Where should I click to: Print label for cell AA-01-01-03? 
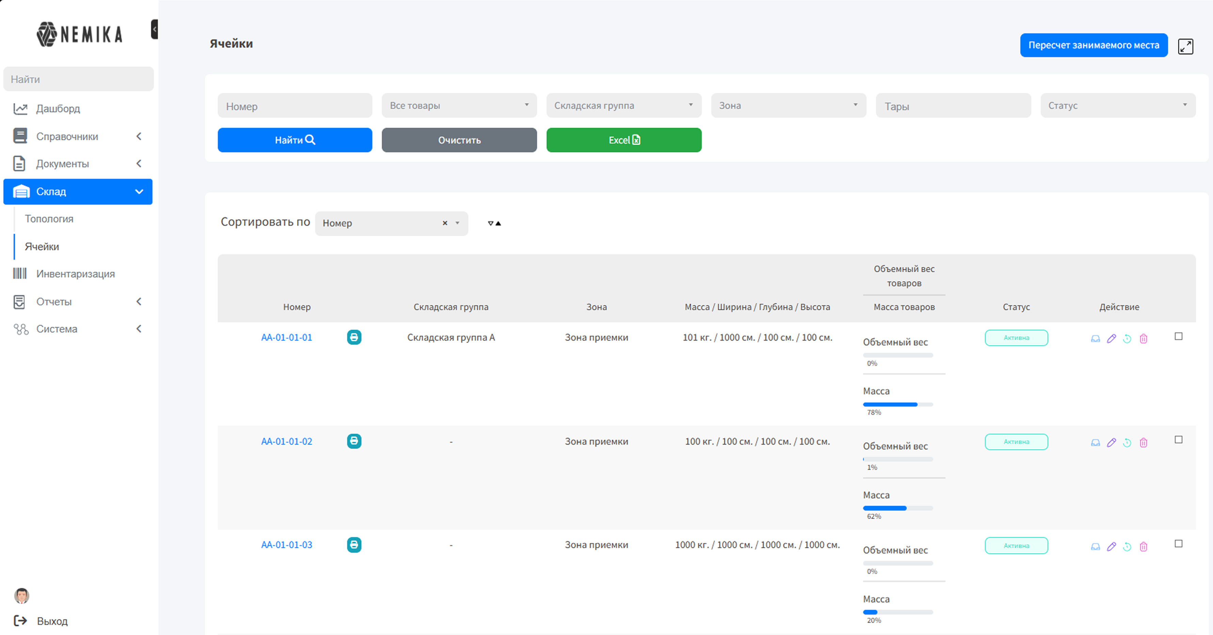point(354,545)
